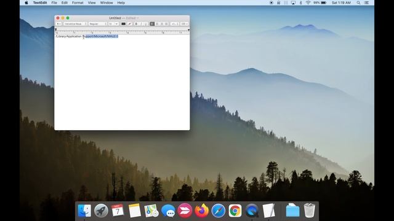Open the TextEdit application menu
394x221 pixels.
click(40, 2)
